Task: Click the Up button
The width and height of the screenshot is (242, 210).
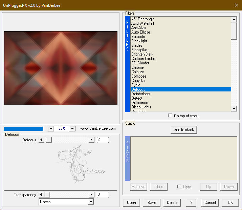Action: tap(208, 187)
